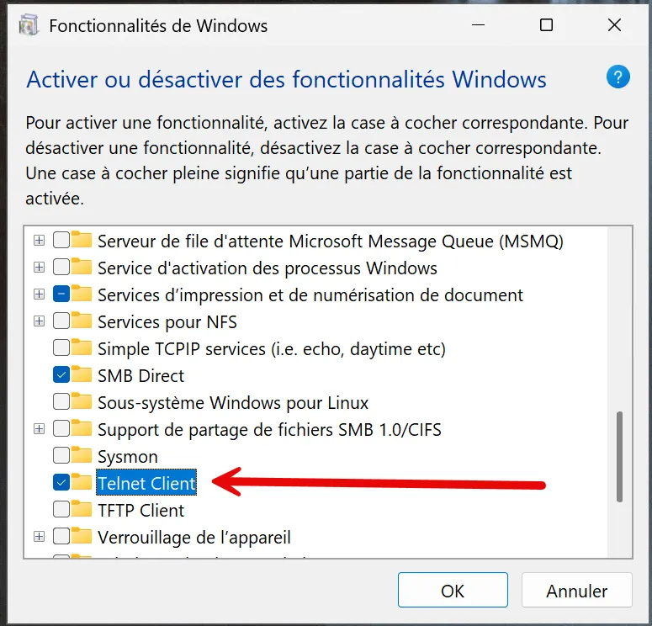Image resolution: width=652 pixels, height=626 pixels.
Task: Enable the TFTP Client checkbox
Action: click(x=61, y=510)
